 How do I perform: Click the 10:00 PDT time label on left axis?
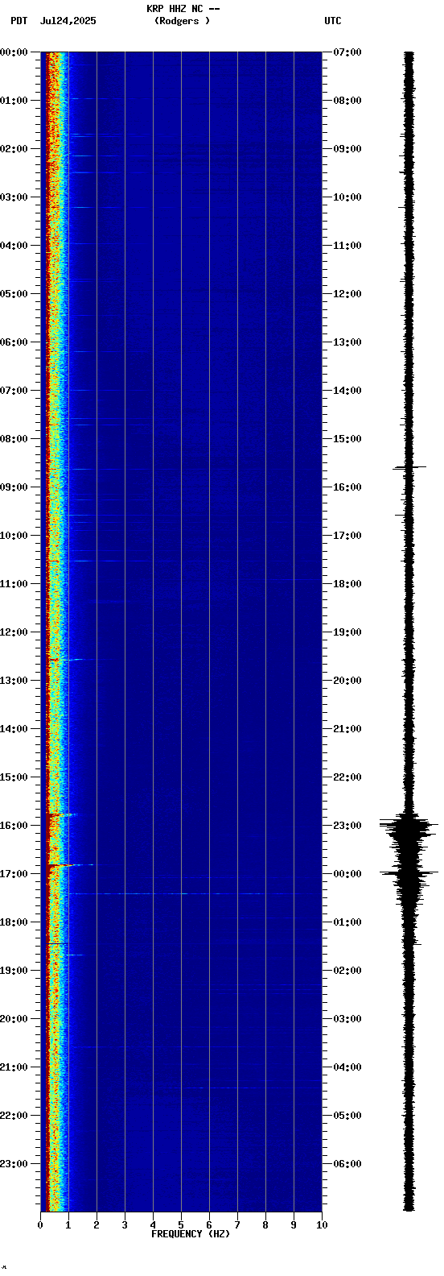click(x=14, y=536)
